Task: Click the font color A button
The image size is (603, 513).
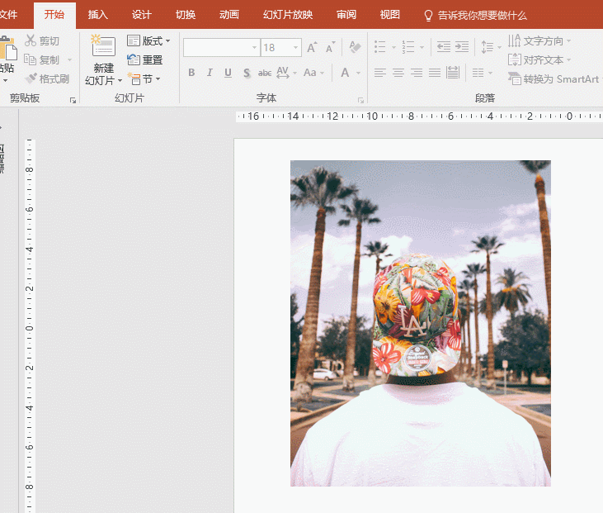Action: click(x=345, y=73)
